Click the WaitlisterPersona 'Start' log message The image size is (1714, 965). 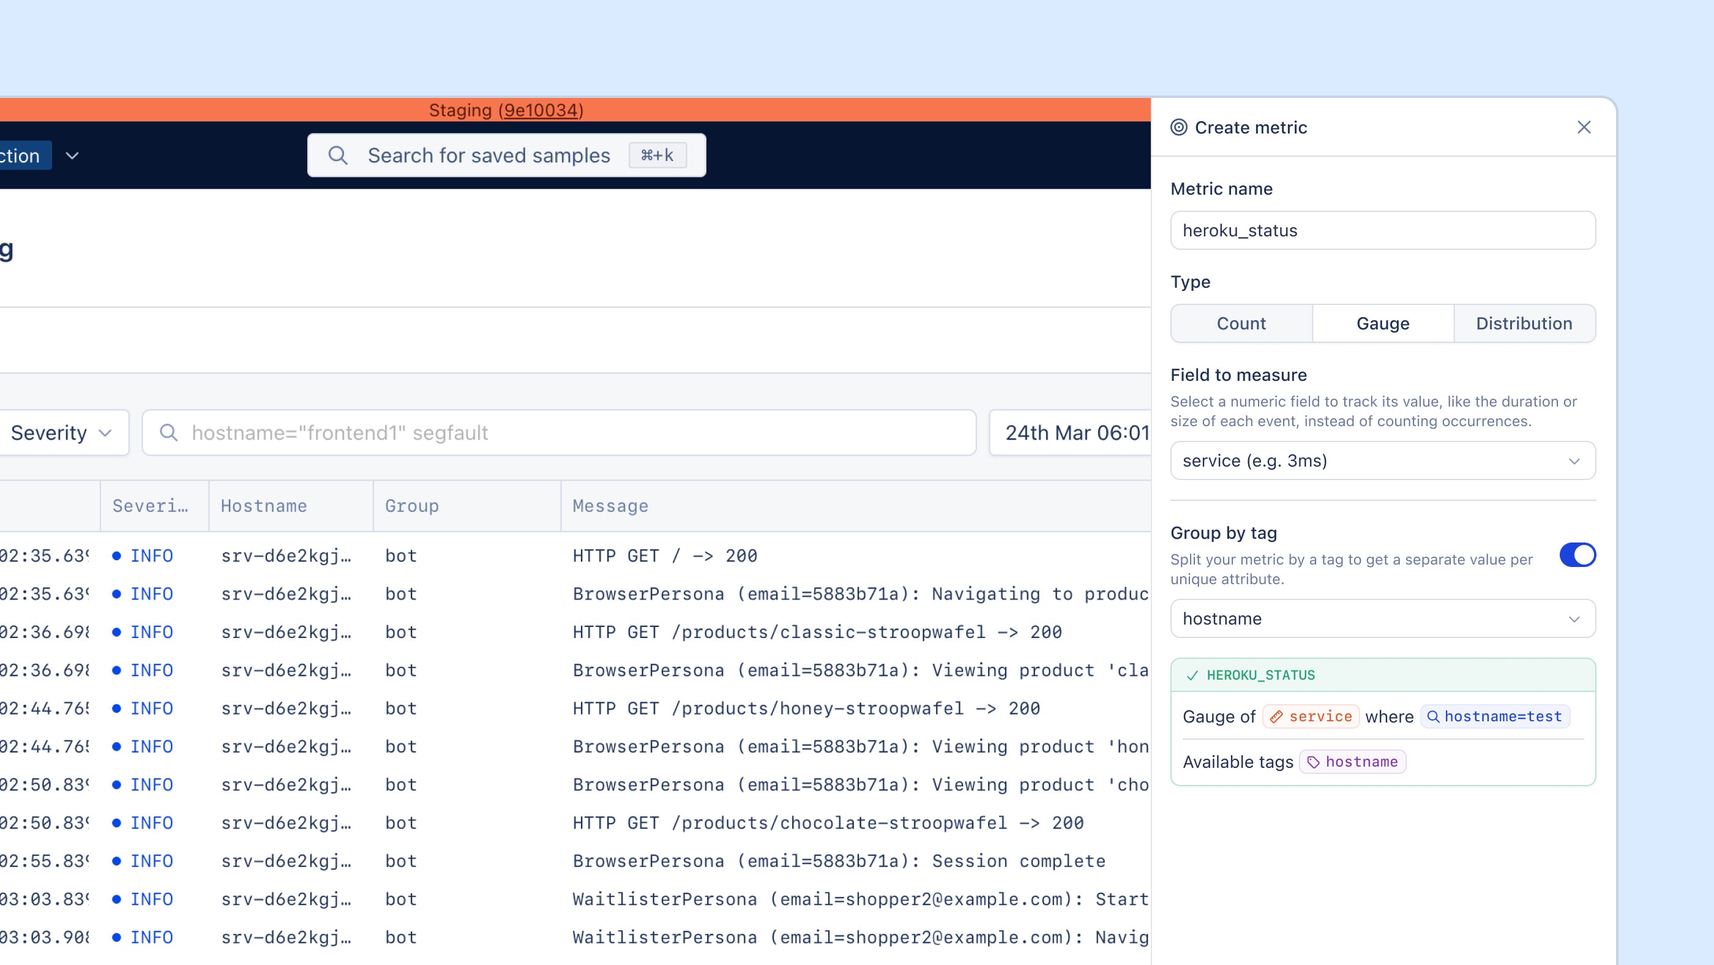[x=861, y=899]
